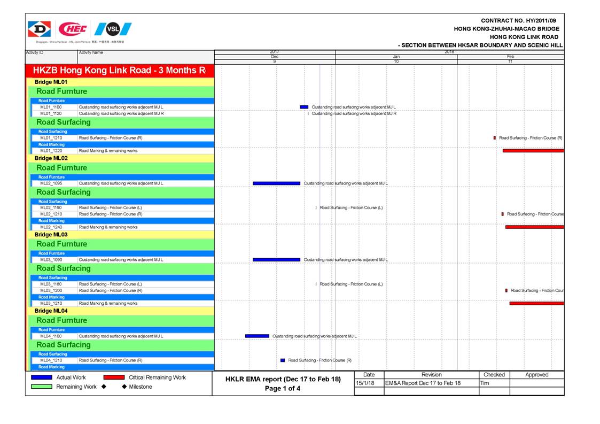
Task: Click the blue Actual Work legend swatch
Action: click(42, 377)
